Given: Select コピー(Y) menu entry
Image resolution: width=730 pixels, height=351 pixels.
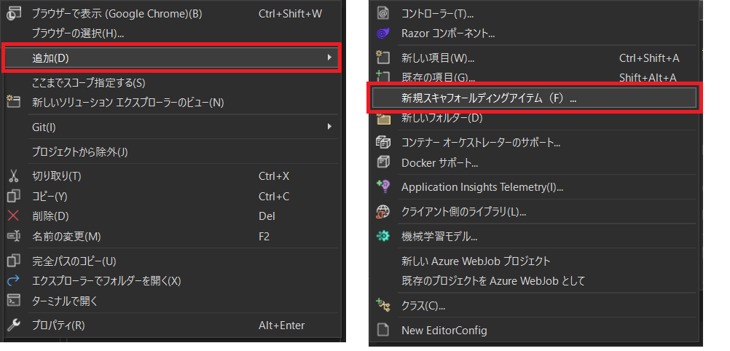Looking at the screenshot, I should coord(50,197).
